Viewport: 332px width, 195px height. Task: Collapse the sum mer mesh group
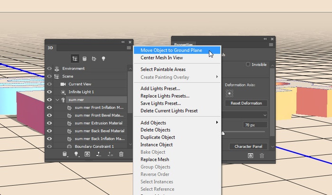click(x=57, y=100)
